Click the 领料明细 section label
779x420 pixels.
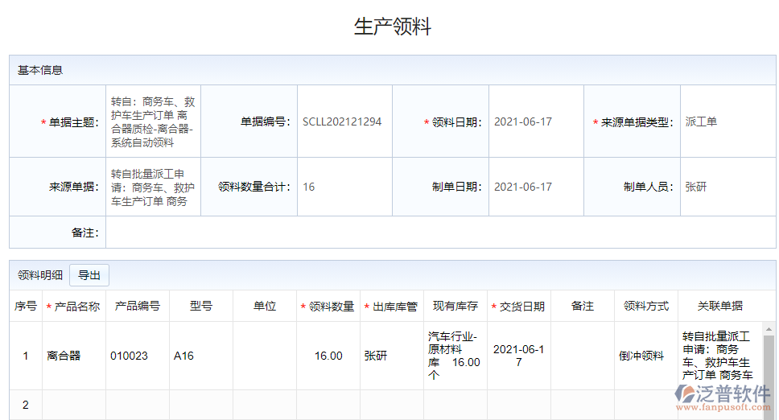(x=40, y=275)
